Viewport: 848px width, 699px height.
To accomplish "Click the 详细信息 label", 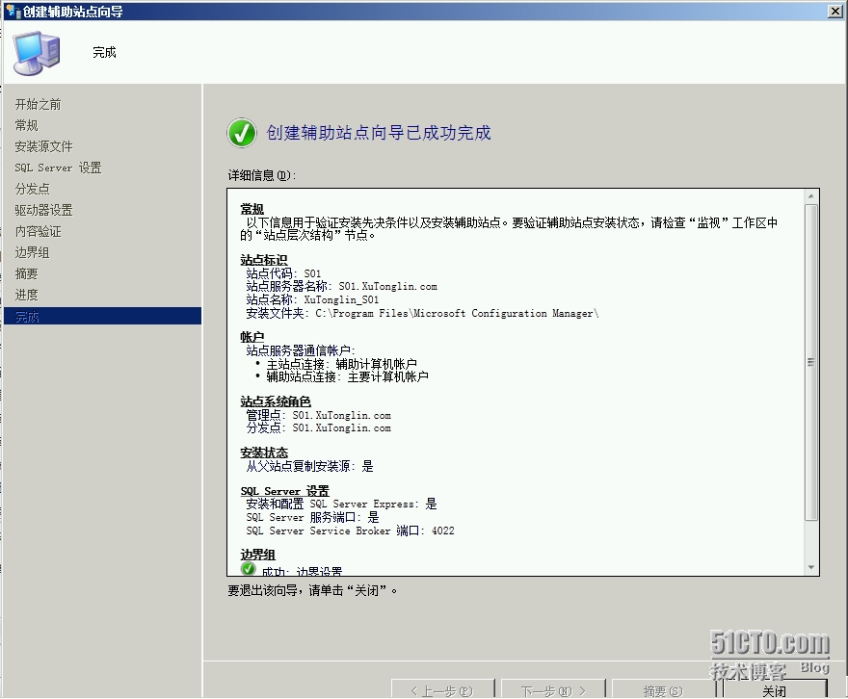I will [x=262, y=175].
